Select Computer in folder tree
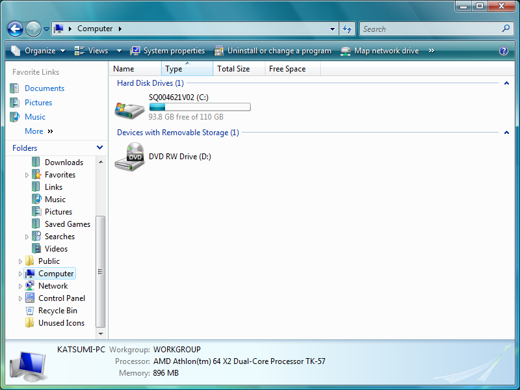This screenshot has height=390, width=520. coord(56,274)
